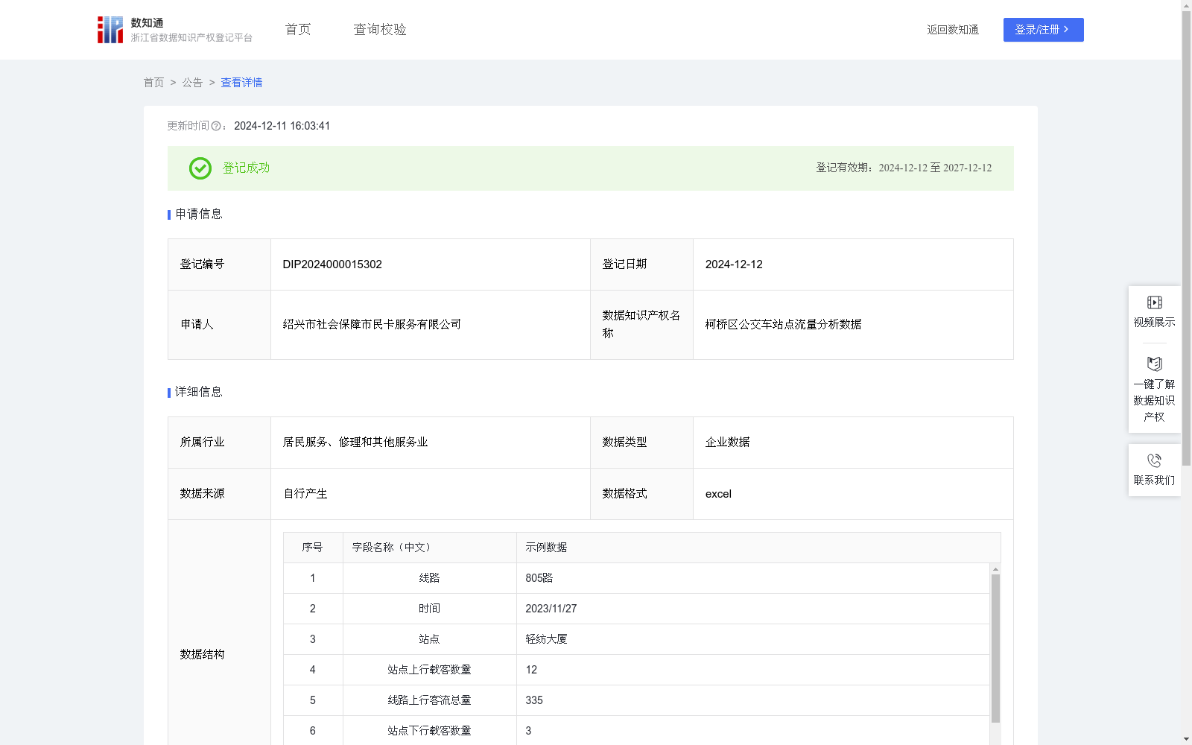Click the 联系我们 label in floating sidebar
The image size is (1192, 745).
(x=1154, y=481)
